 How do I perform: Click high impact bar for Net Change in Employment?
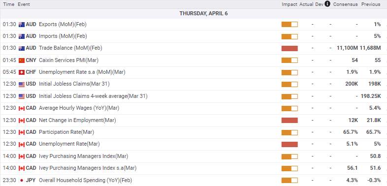pyautogui.click(x=290, y=121)
